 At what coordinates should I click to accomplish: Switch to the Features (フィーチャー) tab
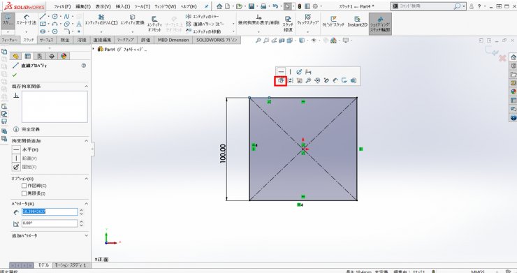point(10,40)
